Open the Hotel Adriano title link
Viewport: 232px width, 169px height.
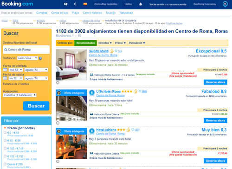click(x=106, y=130)
